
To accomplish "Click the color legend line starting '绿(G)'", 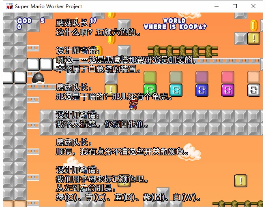I will (128, 197).
